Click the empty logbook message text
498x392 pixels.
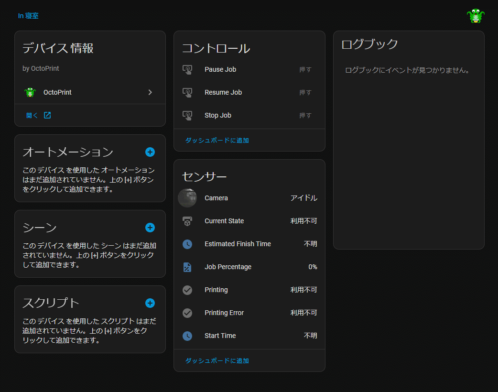pyautogui.click(x=408, y=70)
